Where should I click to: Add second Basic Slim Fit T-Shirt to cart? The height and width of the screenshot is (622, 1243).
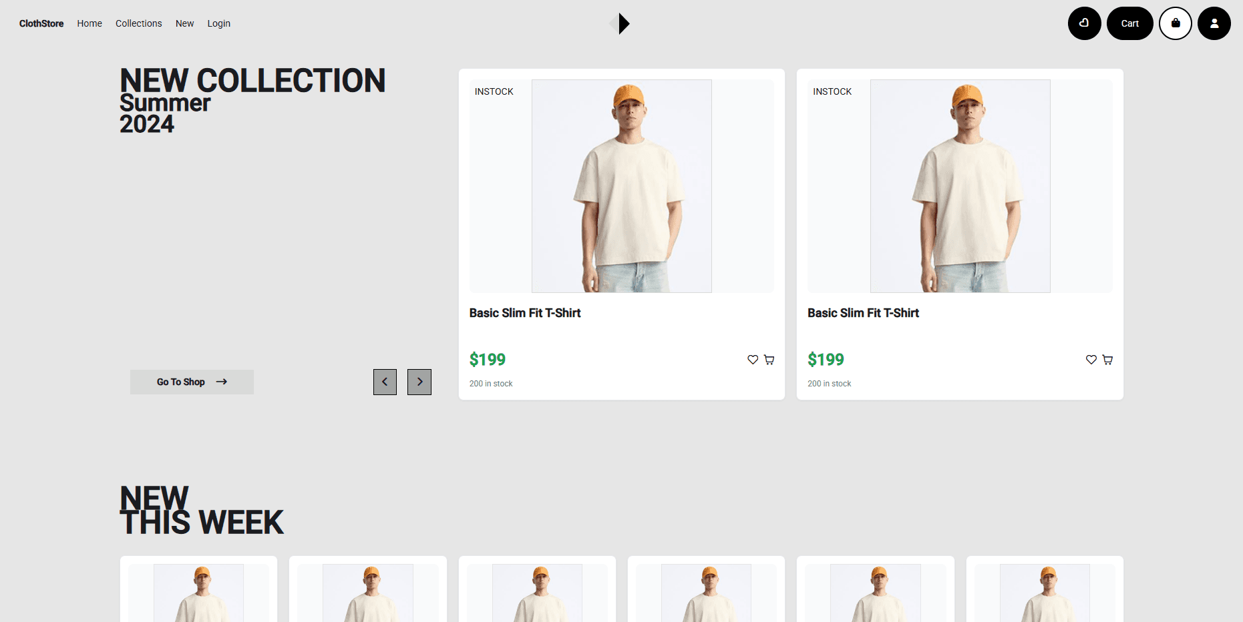click(1107, 360)
